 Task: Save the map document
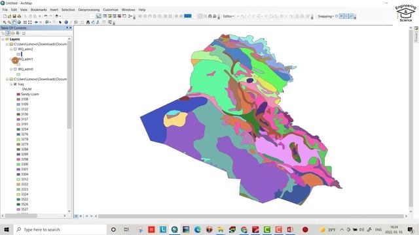pos(14,16)
